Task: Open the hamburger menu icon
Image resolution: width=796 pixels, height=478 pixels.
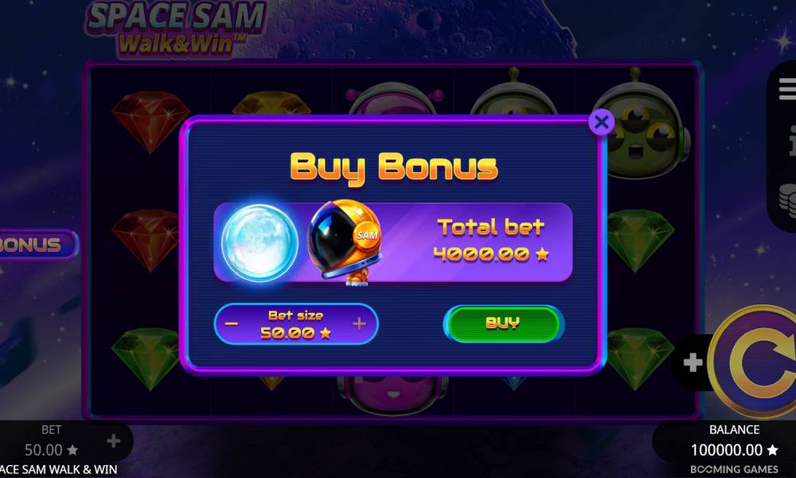Action: pos(787,89)
